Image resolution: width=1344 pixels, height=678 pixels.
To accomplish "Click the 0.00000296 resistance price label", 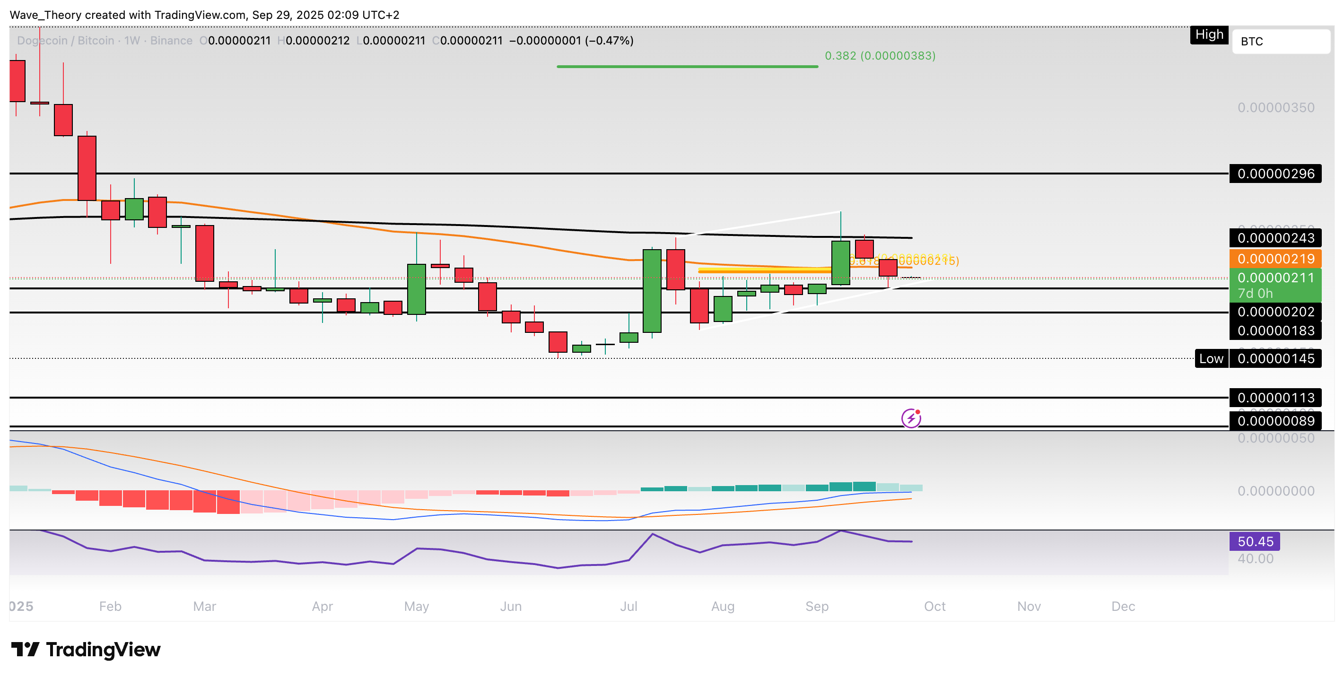I will pos(1275,174).
